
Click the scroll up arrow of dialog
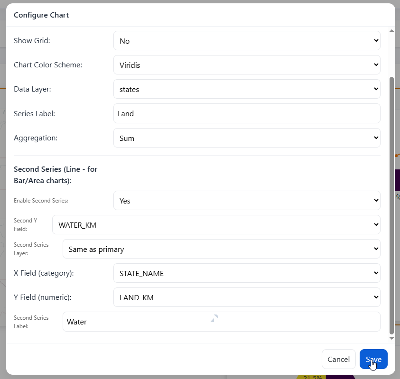pos(391,31)
